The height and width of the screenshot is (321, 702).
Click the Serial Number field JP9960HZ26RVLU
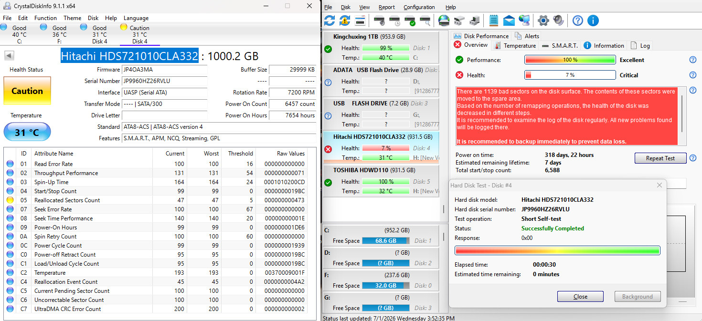point(165,81)
